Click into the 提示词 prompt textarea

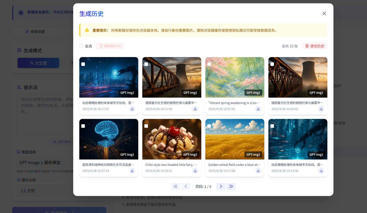[45, 114]
